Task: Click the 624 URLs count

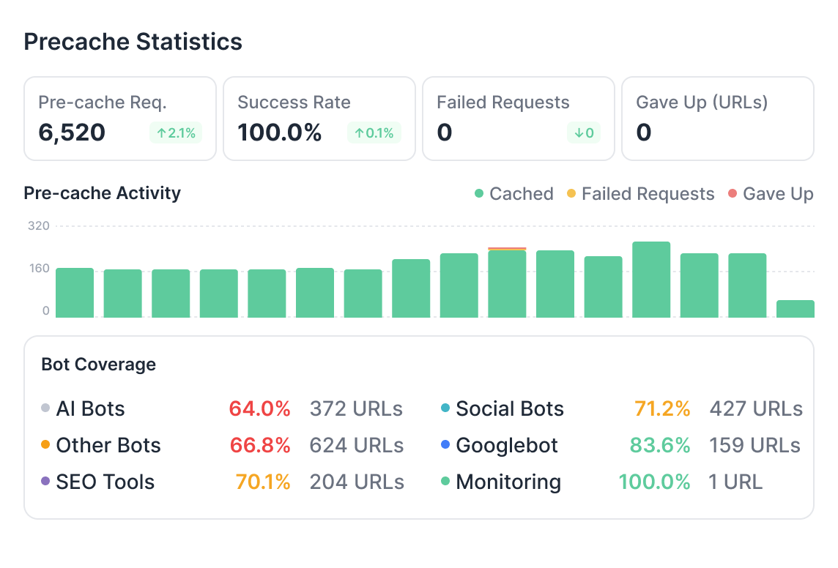Action: tap(357, 445)
